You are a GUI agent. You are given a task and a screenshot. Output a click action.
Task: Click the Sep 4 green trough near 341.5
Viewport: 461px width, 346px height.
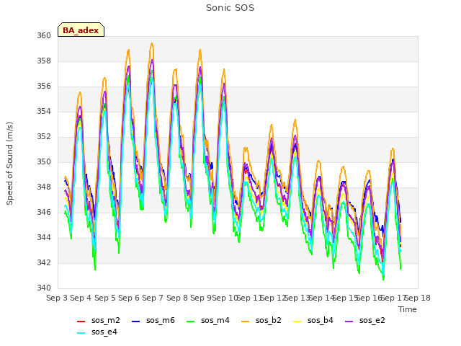click(95, 269)
